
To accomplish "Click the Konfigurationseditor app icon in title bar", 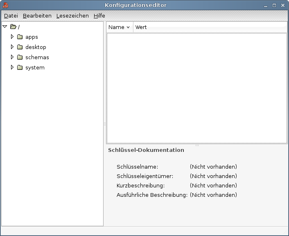I will coord(5,5).
